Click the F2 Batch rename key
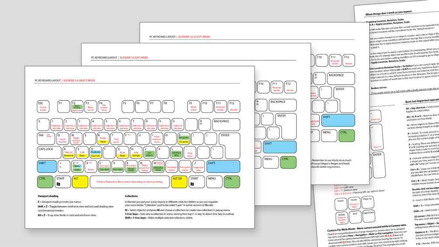Image resolution: width=439 pixels, height=247 pixels. pos(77,107)
